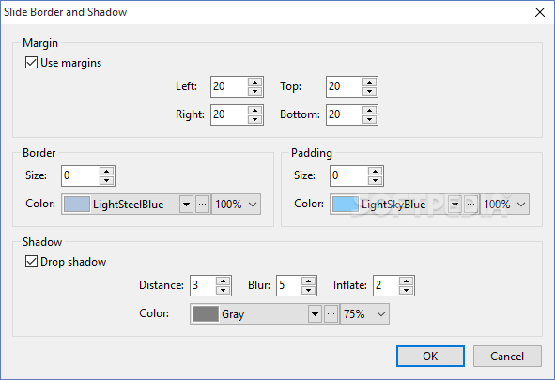Increase the Left margin value
The width and height of the screenshot is (555, 380).
[254, 83]
